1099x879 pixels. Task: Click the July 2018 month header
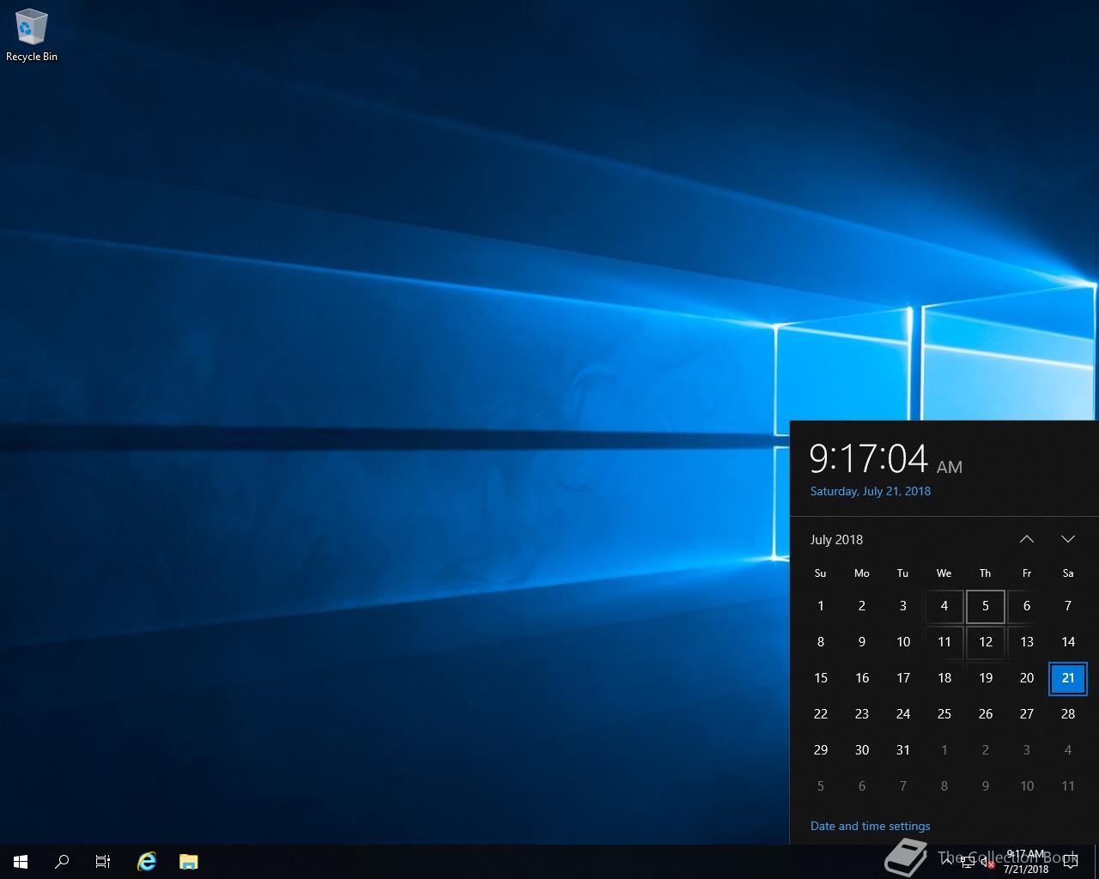point(836,540)
